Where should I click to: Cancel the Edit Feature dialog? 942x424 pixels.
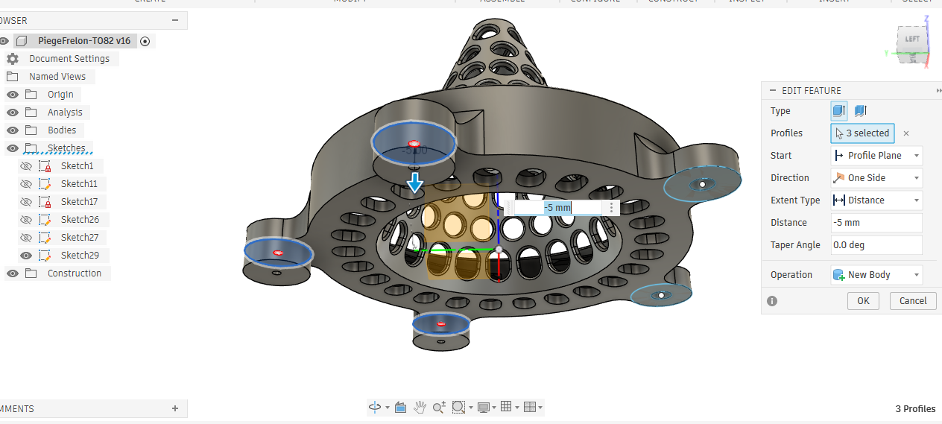[x=913, y=301]
